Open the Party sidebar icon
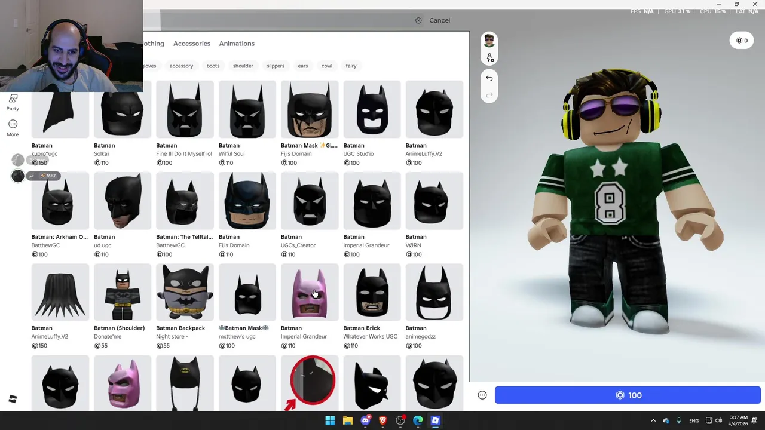 pos(13,103)
